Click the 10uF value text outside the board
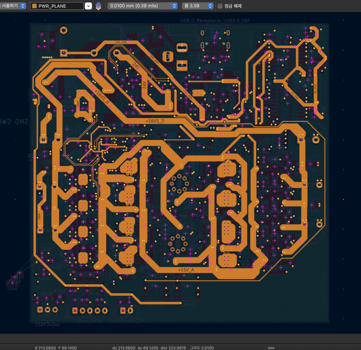The height and width of the screenshot is (350, 361). [12, 288]
